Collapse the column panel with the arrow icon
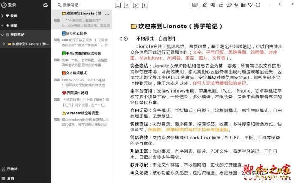The width and height of the screenshot is (296, 183). (x=126, y=5)
